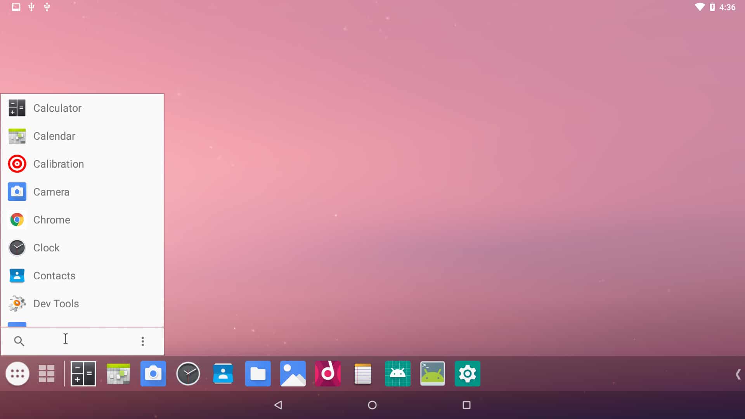
Task: Open the three-dot overflow menu
Action: pos(143,341)
